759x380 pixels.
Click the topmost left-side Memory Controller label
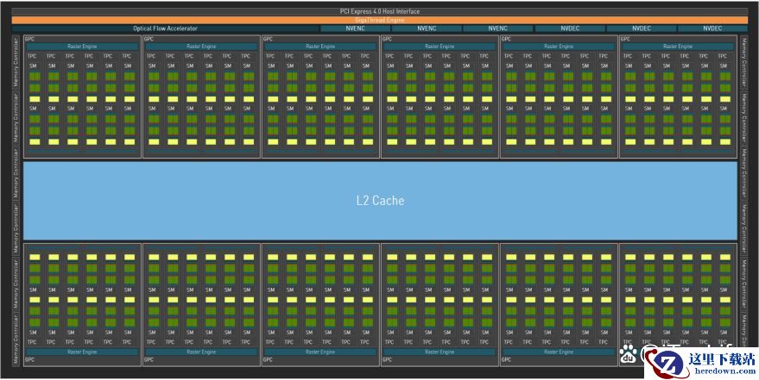tap(16, 62)
